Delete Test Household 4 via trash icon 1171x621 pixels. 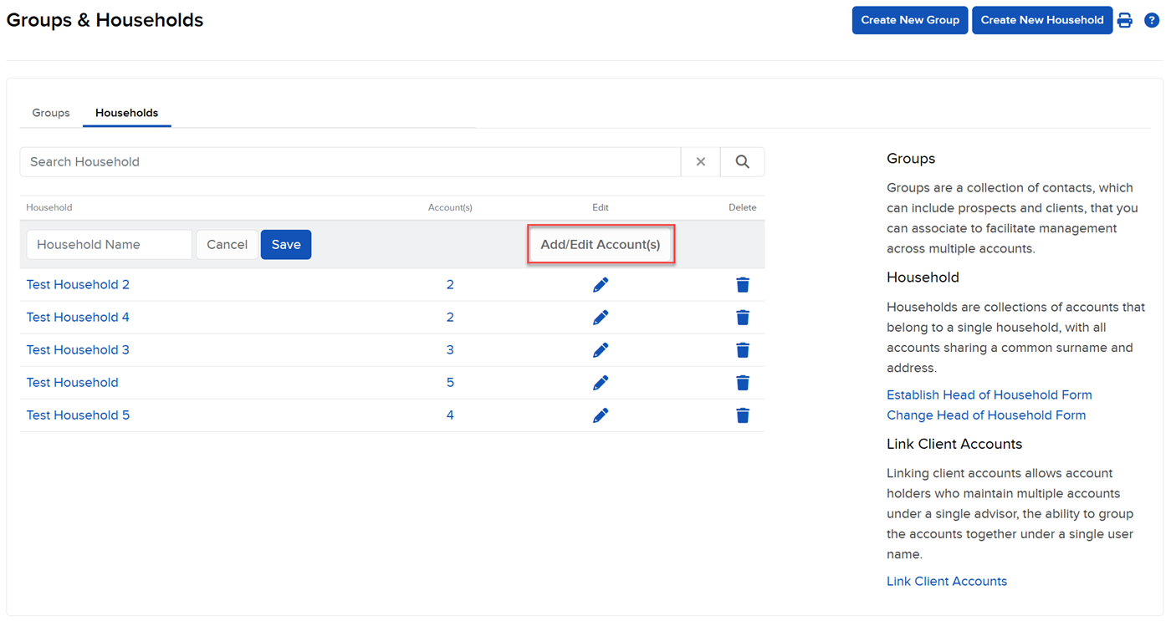tap(743, 318)
